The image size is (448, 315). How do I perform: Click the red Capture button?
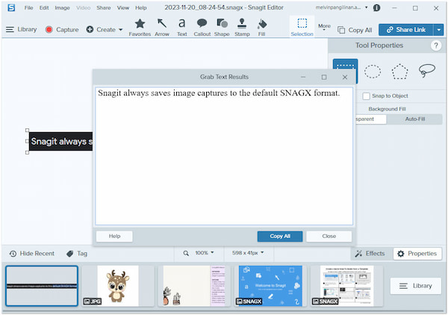click(x=62, y=29)
